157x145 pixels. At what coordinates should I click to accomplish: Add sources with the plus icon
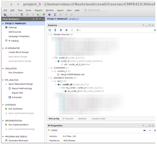tap(66, 30)
